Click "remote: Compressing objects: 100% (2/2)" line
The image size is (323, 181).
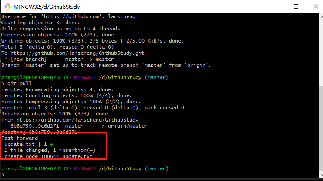(x=71, y=102)
